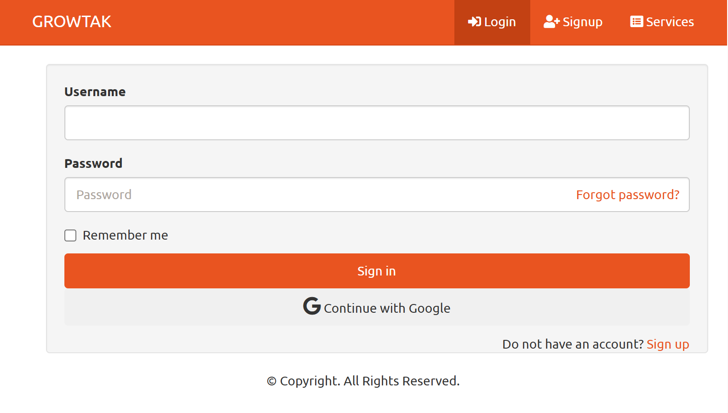Click the "Remember me" label text
The width and height of the screenshot is (728, 413).
coord(125,235)
